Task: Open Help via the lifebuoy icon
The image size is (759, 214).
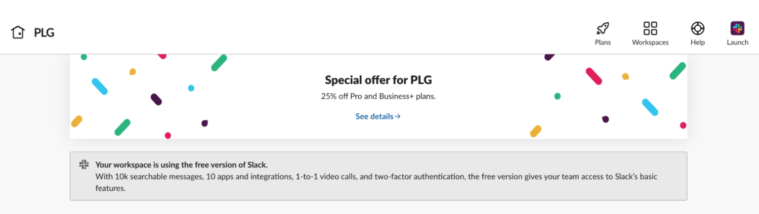Action: pos(697,28)
